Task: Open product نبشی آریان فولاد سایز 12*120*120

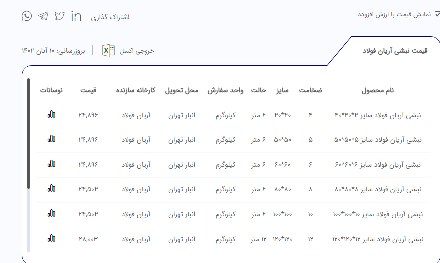Action: (x=377, y=239)
